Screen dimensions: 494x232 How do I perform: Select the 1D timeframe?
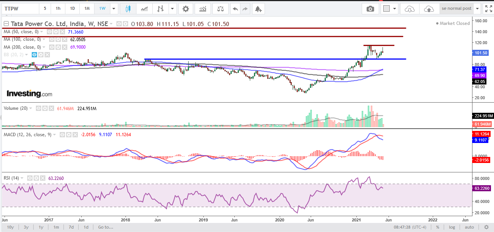pyautogui.click(x=72, y=8)
